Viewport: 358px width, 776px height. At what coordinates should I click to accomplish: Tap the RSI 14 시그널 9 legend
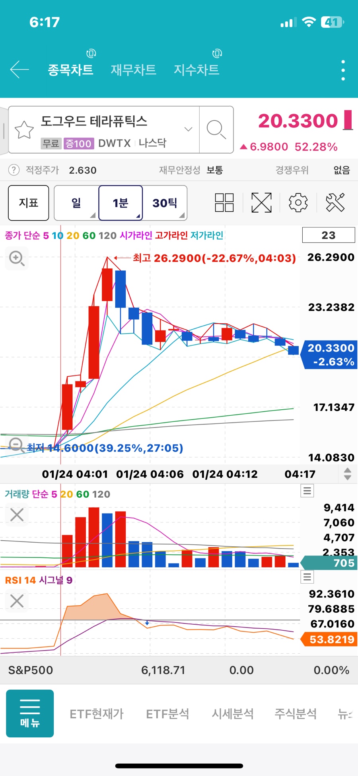(x=39, y=580)
